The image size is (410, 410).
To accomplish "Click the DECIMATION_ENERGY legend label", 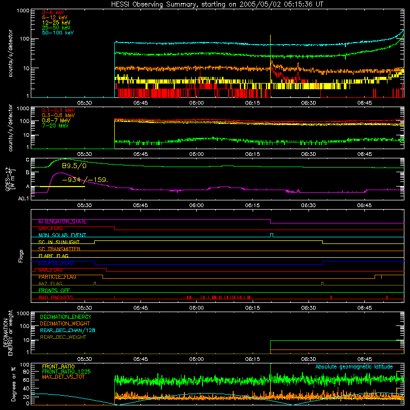I will (x=66, y=317).
